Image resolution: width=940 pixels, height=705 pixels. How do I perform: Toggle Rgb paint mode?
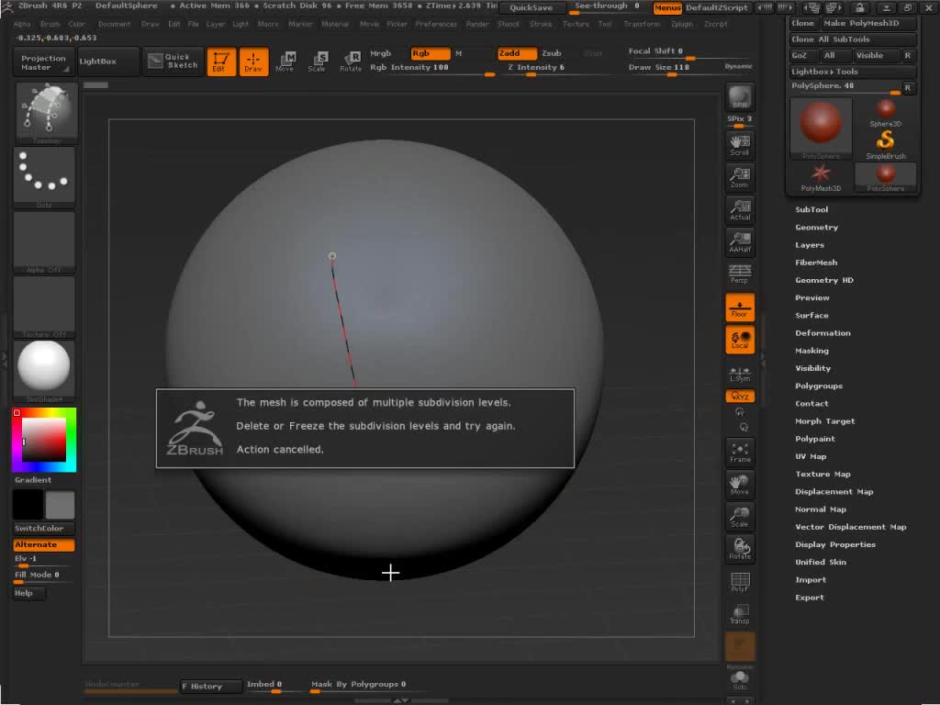pyautogui.click(x=430, y=53)
